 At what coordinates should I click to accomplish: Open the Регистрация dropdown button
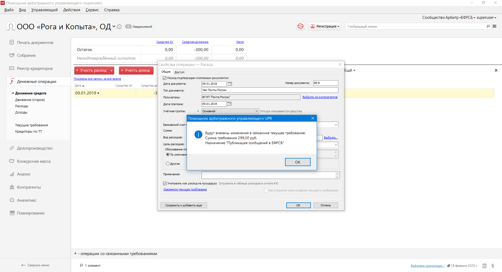pos(325,26)
